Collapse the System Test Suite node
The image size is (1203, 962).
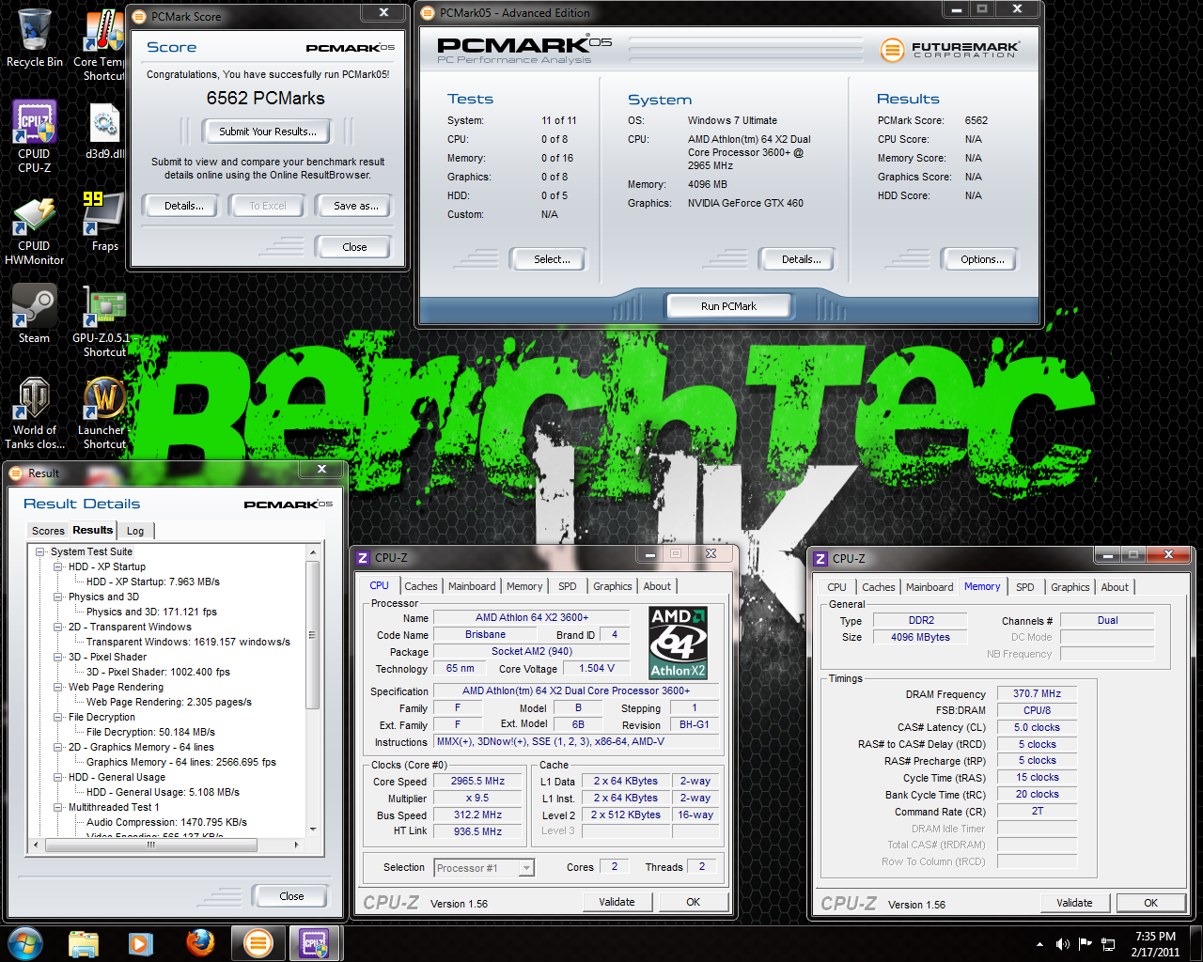(x=40, y=551)
